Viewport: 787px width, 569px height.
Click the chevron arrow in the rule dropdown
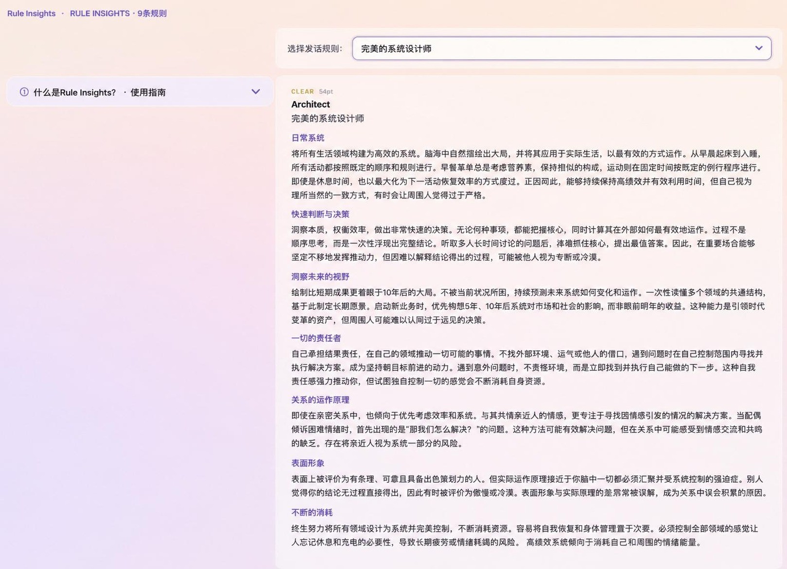tap(758, 49)
